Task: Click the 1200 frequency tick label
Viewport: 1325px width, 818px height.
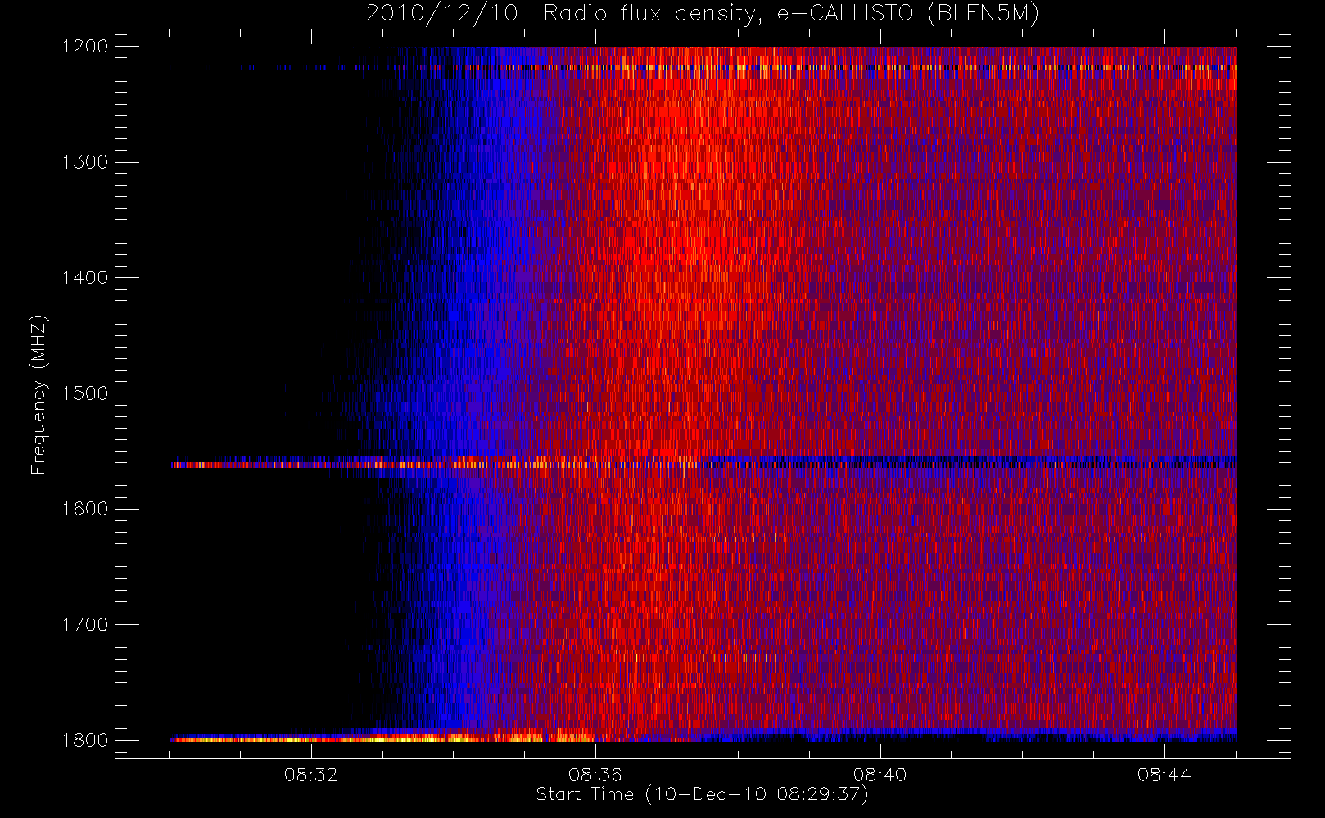Action: (x=86, y=47)
